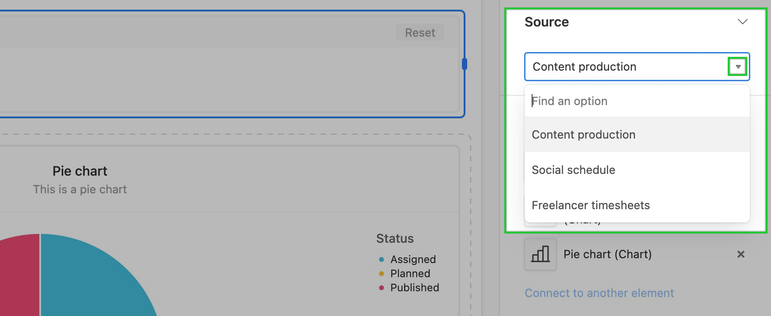The image size is (771, 316).
Task: Click the Assigned teal legend dot
Action: (x=382, y=260)
